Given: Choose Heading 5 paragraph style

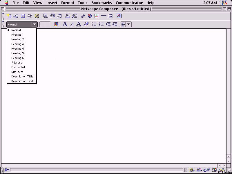Looking at the screenshot, I should 21,53.
